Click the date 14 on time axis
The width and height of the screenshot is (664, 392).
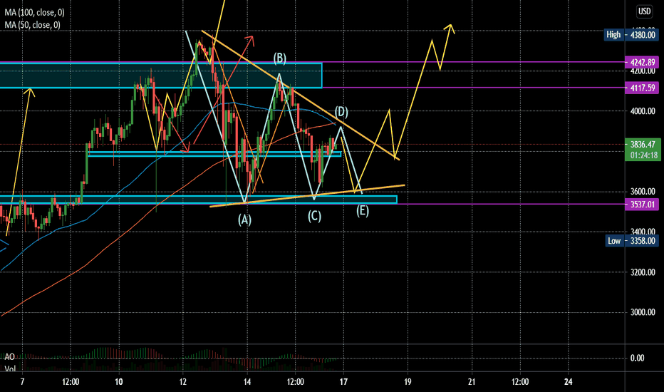point(247,382)
